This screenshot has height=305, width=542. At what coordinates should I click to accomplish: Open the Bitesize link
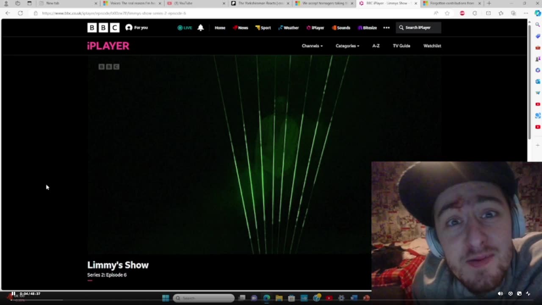coord(367,28)
